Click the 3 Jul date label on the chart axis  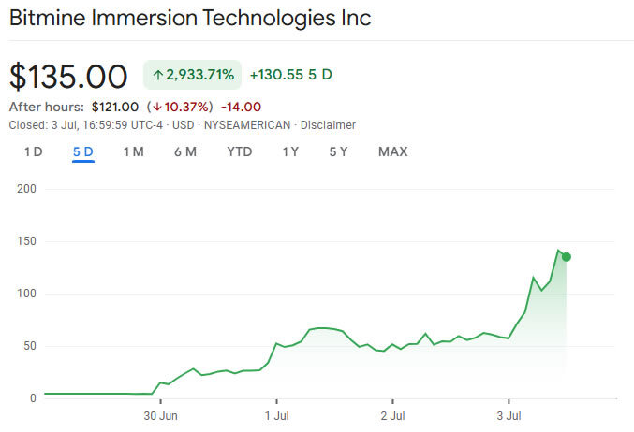509,416
